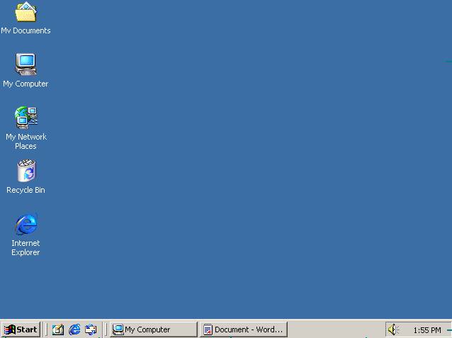This screenshot has height=338, width=452.
Task: Launch Internet Explorer from quick launch
Action: (x=74, y=329)
